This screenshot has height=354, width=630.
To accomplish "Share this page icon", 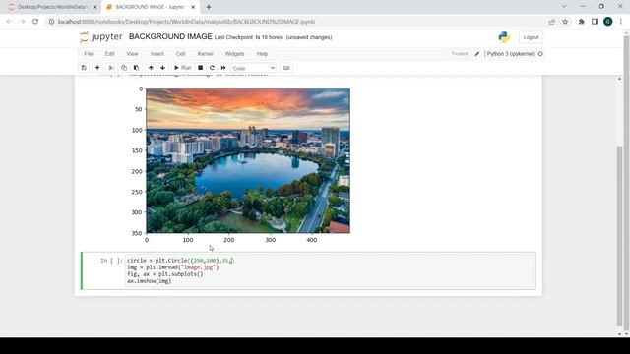I will pos(551,22).
